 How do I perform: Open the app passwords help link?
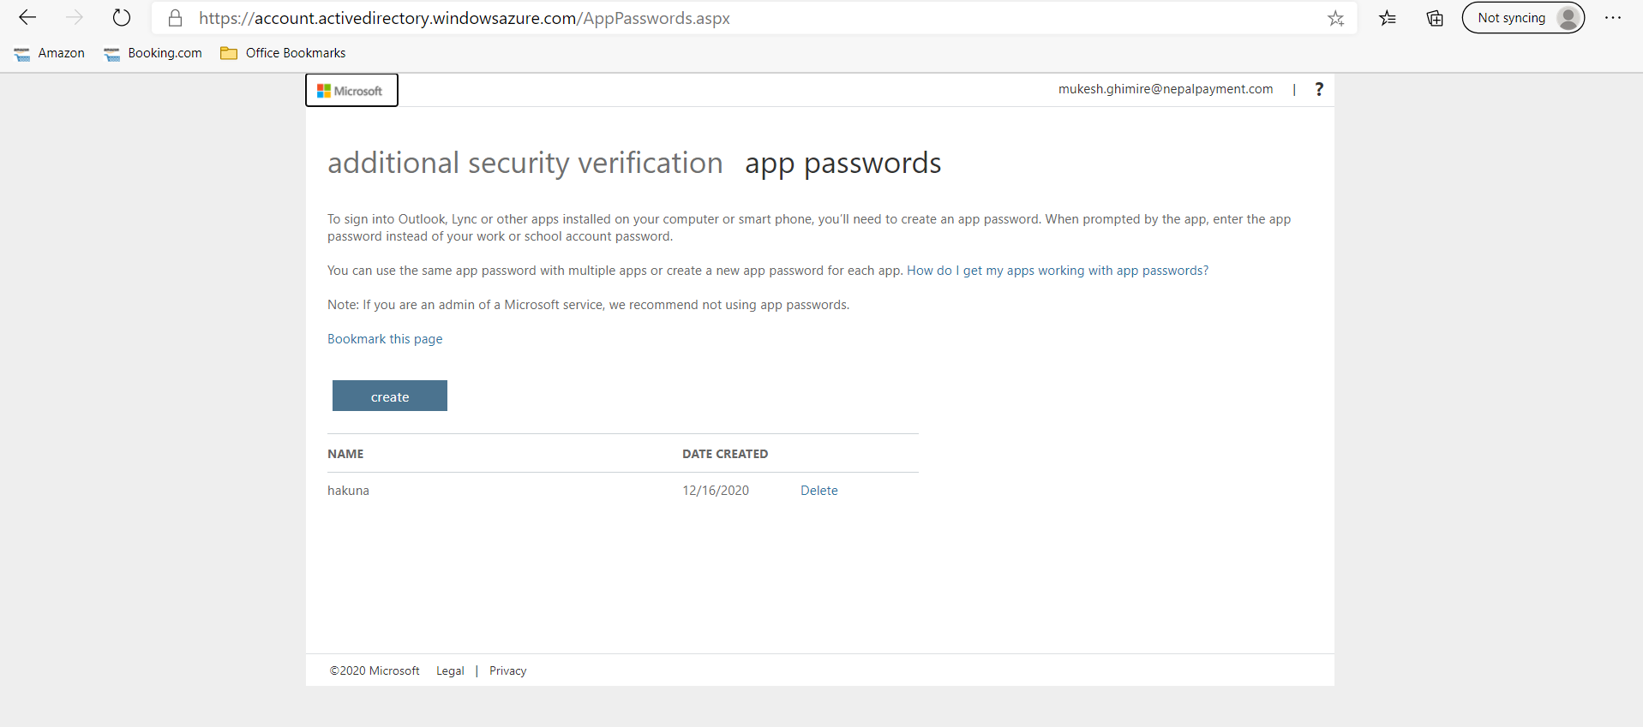[1057, 271]
